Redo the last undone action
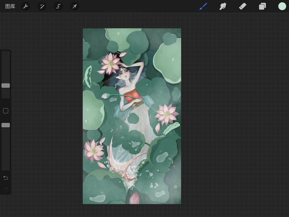The height and width of the screenshot is (217, 289). (x=6, y=189)
